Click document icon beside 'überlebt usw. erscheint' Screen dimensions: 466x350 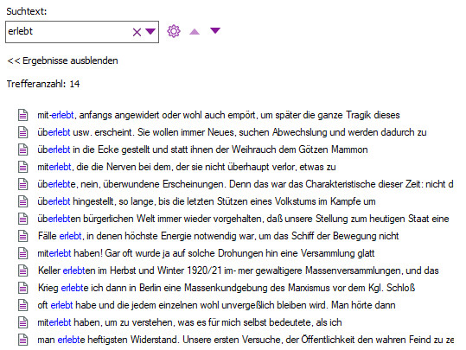(23, 132)
